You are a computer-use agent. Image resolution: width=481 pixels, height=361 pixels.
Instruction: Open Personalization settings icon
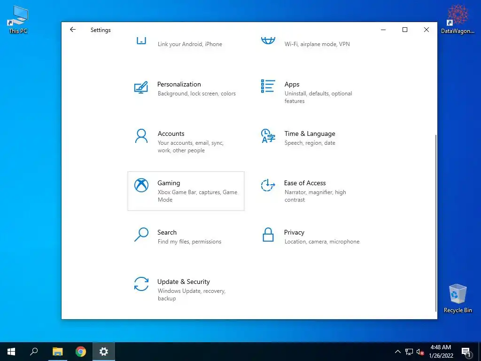141,87
